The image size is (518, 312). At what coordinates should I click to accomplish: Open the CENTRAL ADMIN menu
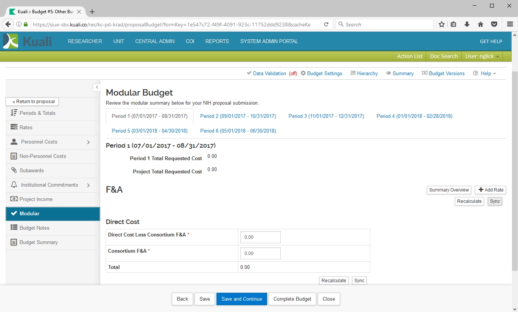[155, 41]
